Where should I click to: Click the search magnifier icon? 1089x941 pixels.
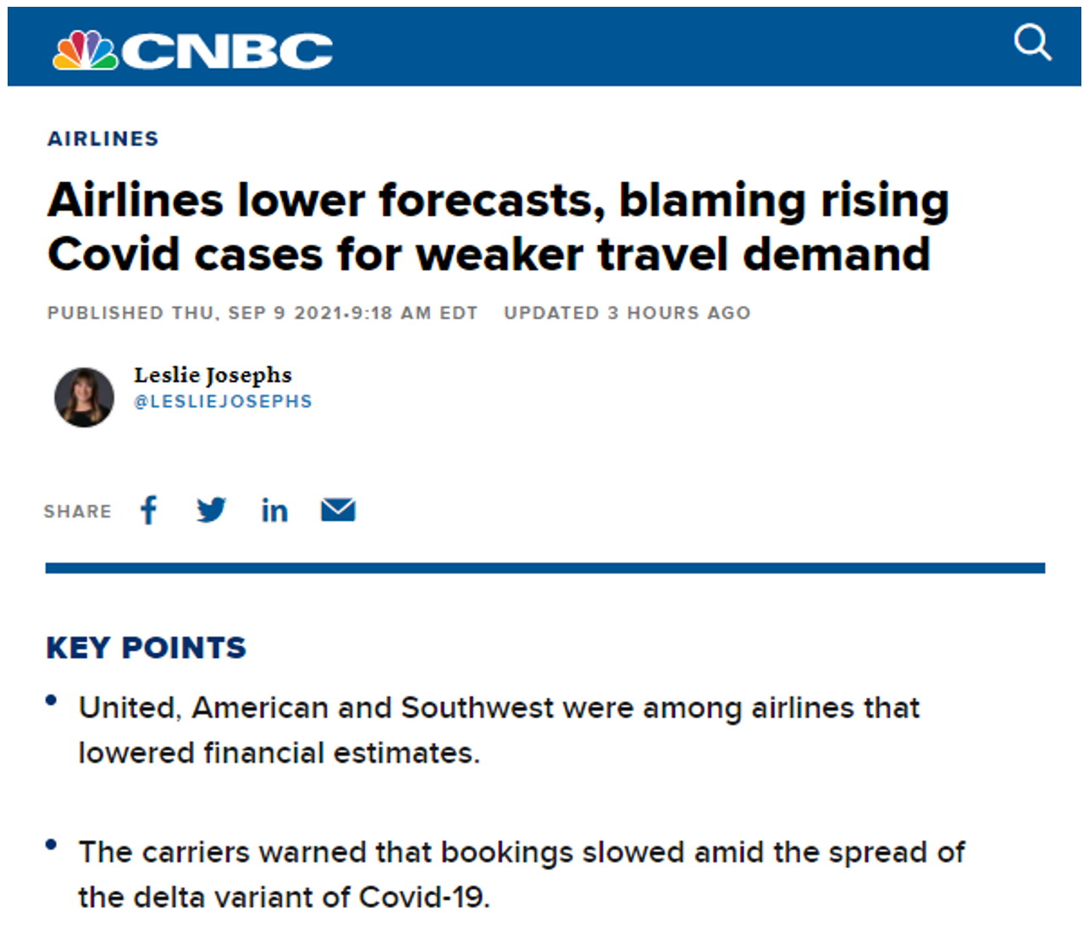point(1032,42)
